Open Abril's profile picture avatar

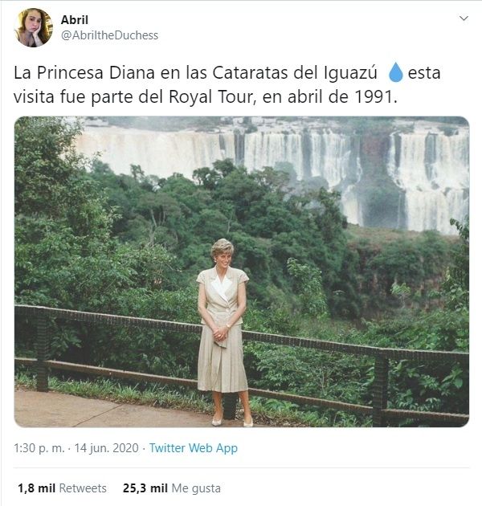click(33, 27)
